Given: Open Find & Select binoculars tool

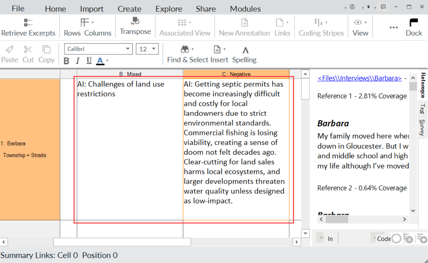Looking at the screenshot, I should pyautogui.click(x=185, y=50).
